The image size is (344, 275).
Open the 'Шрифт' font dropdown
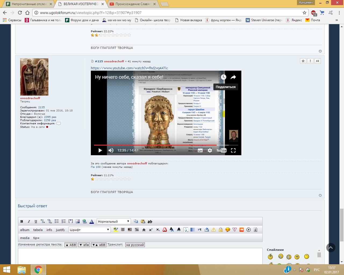tap(89, 230)
